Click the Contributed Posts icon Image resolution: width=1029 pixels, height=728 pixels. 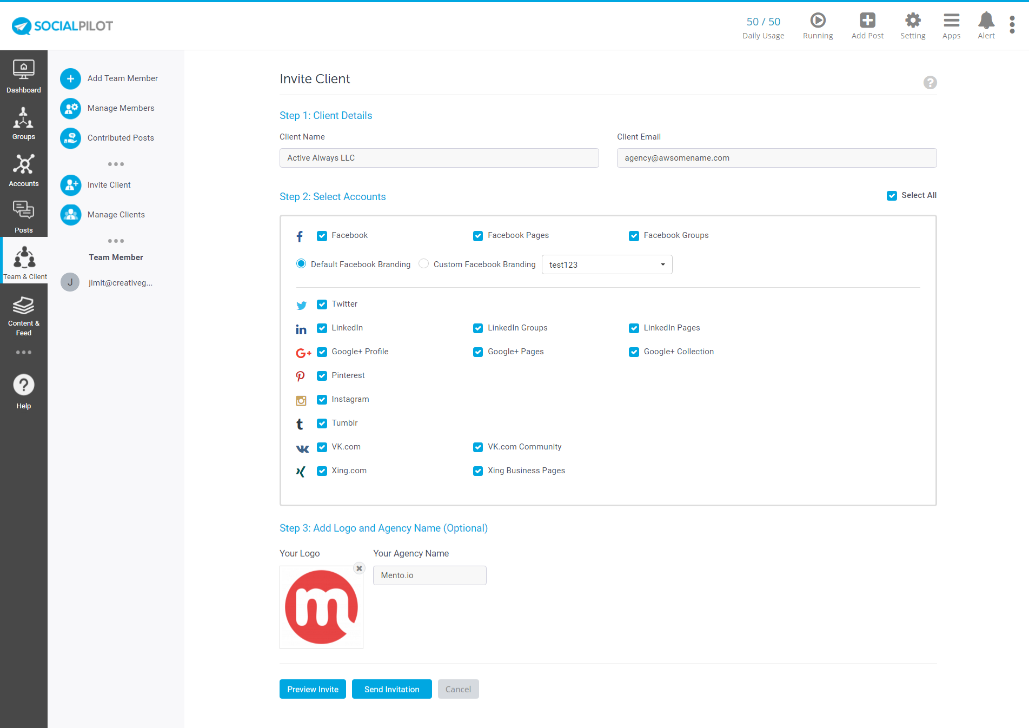pos(70,138)
